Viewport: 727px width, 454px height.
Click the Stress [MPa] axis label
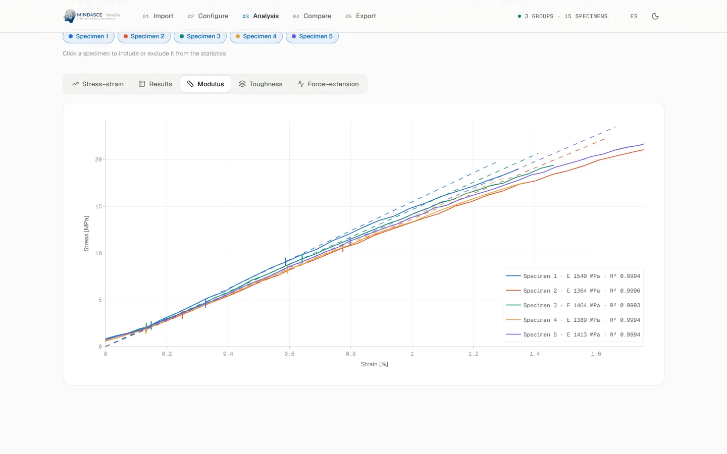coord(86,234)
